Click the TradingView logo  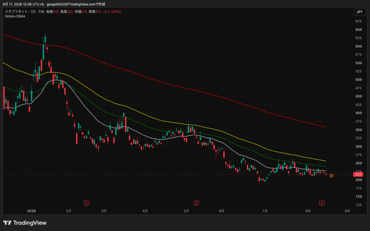click(x=25, y=223)
